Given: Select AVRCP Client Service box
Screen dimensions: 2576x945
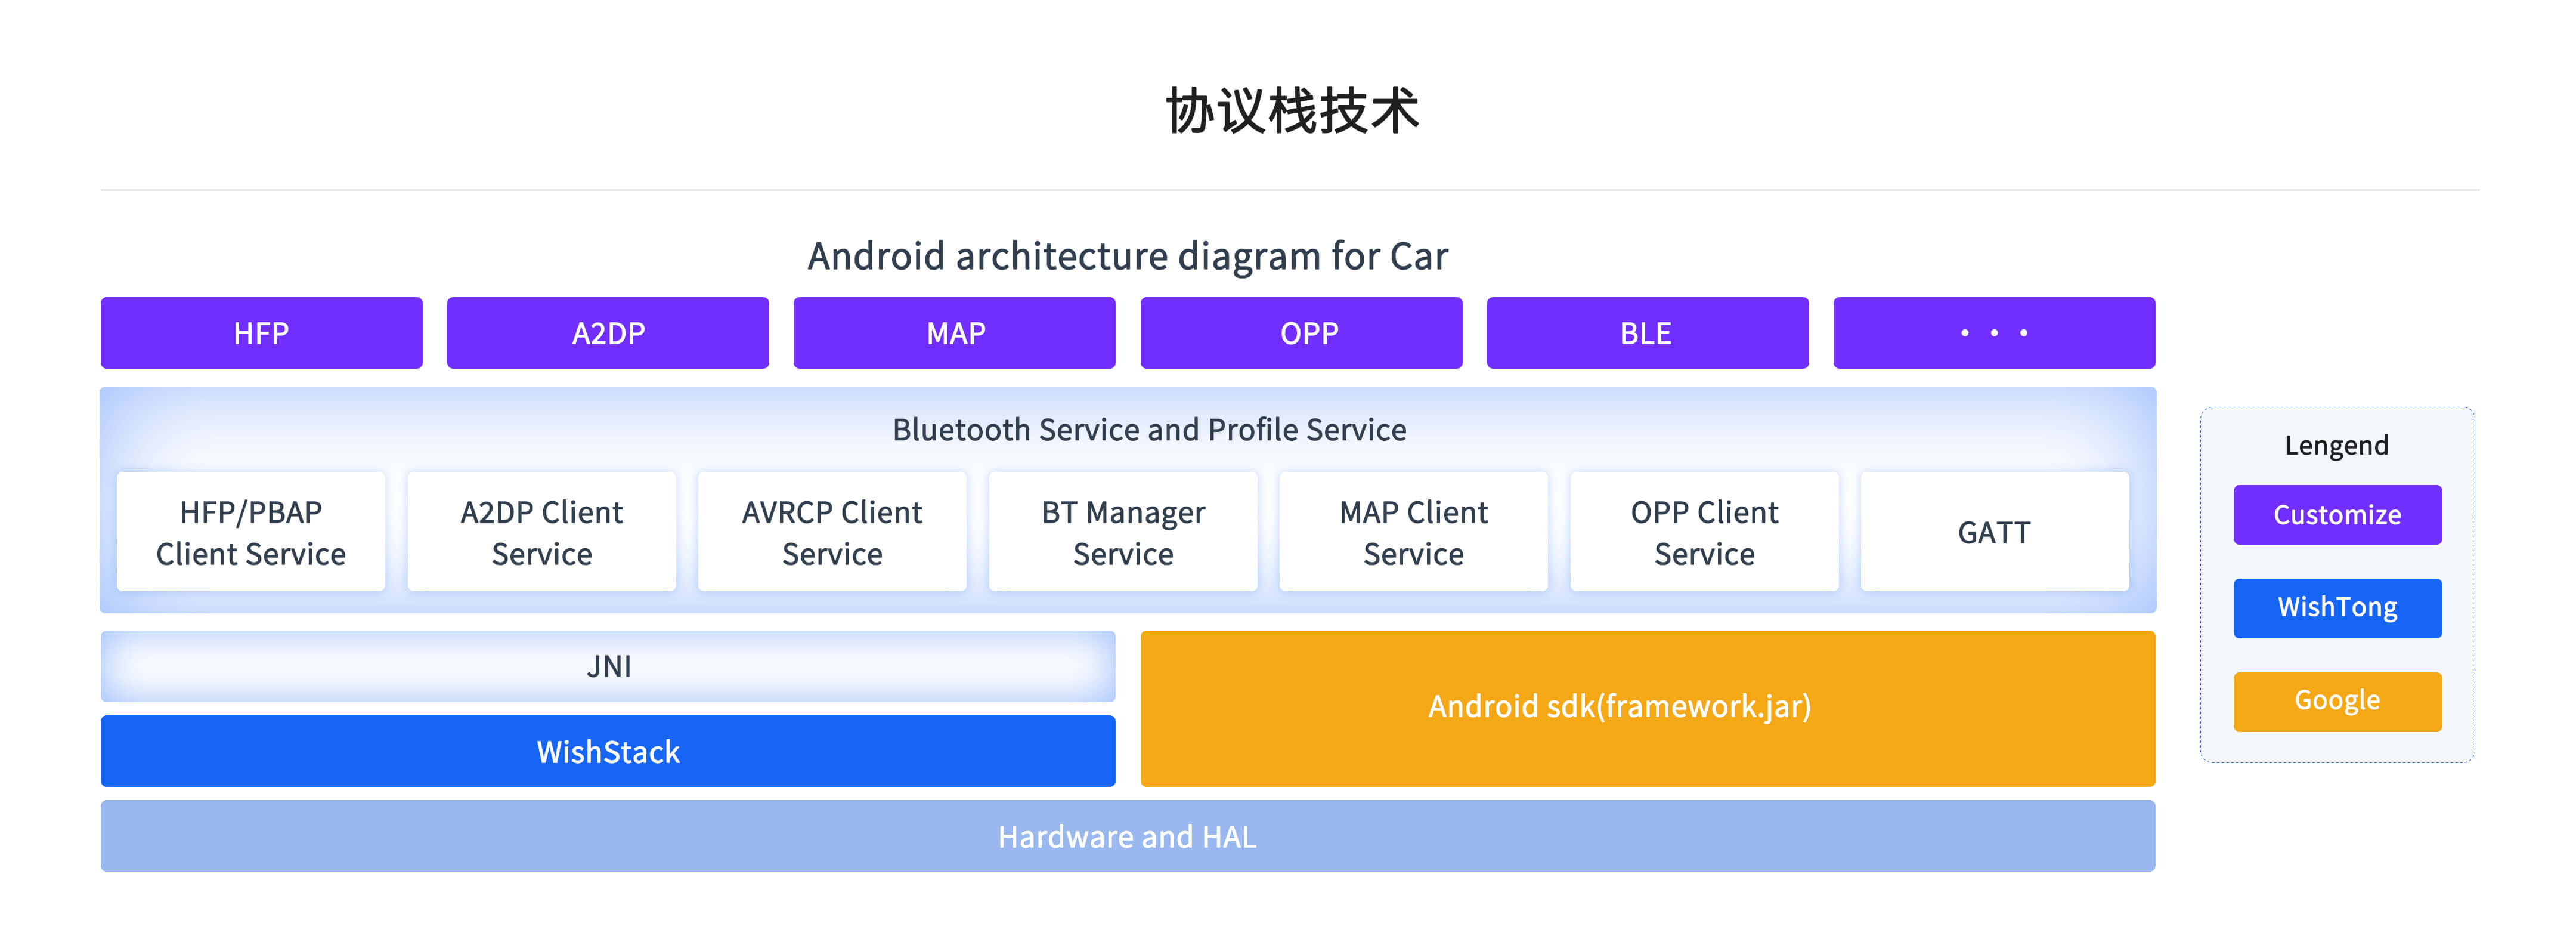Looking at the screenshot, I should [832, 532].
